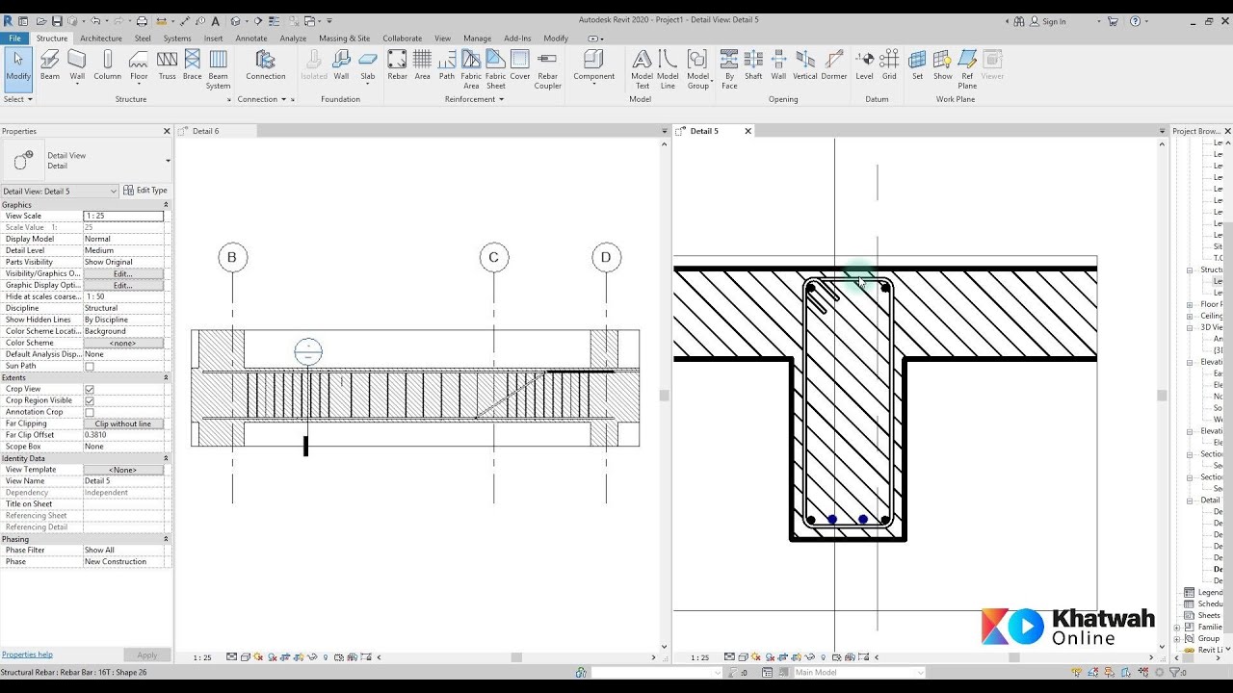The width and height of the screenshot is (1233, 693).
Task: Open the Detail View type selector dropdown
Action: click(168, 161)
